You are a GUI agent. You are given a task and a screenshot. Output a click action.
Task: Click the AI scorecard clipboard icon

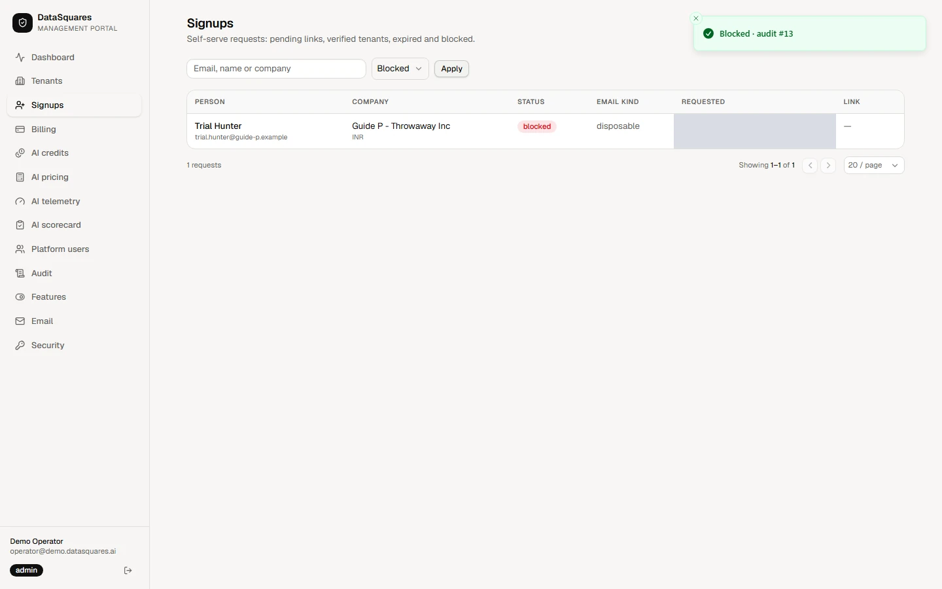(20, 225)
